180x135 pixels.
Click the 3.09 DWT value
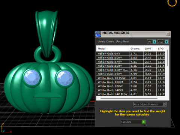tap(148, 94)
